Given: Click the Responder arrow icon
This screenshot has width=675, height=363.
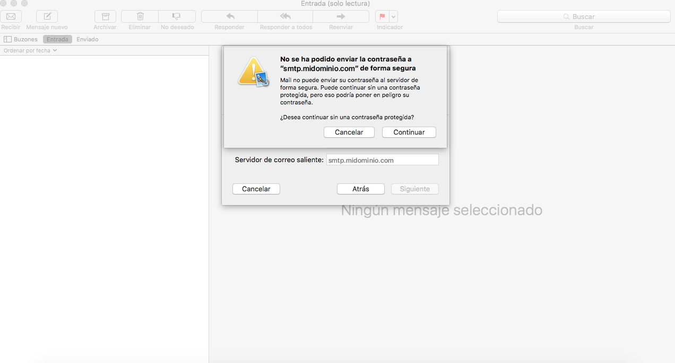Looking at the screenshot, I should [230, 16].
